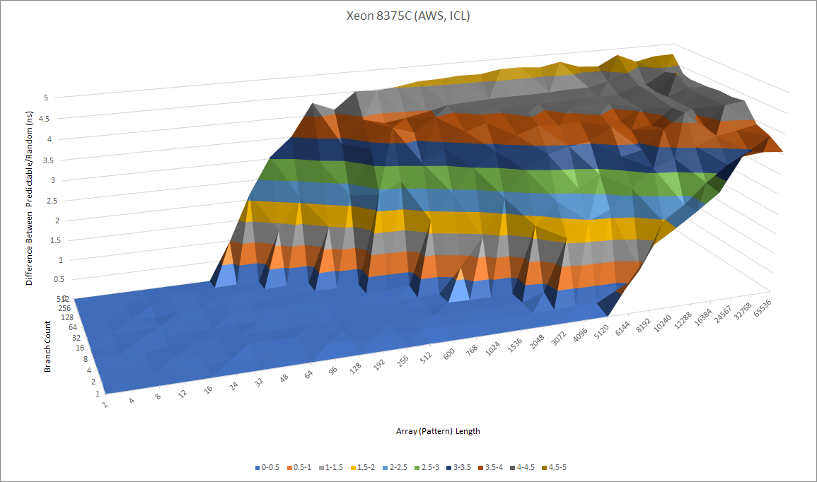This screenshot has width=817, height=482.
Task: Select the Branch Count axis title
Action: [x=47, y=346]
